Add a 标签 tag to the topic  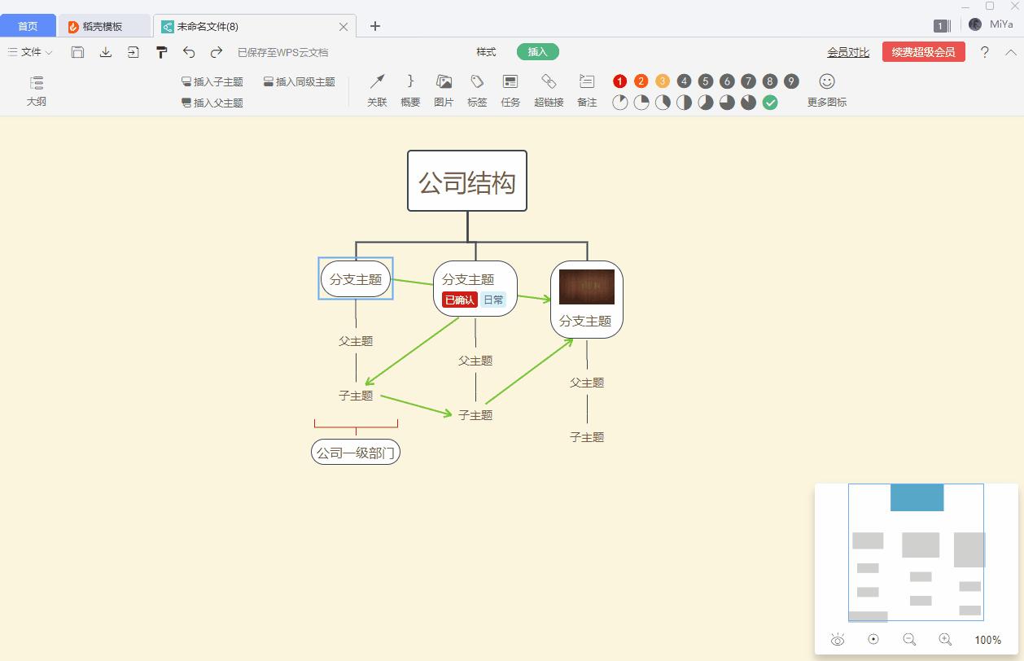(476, 90)
